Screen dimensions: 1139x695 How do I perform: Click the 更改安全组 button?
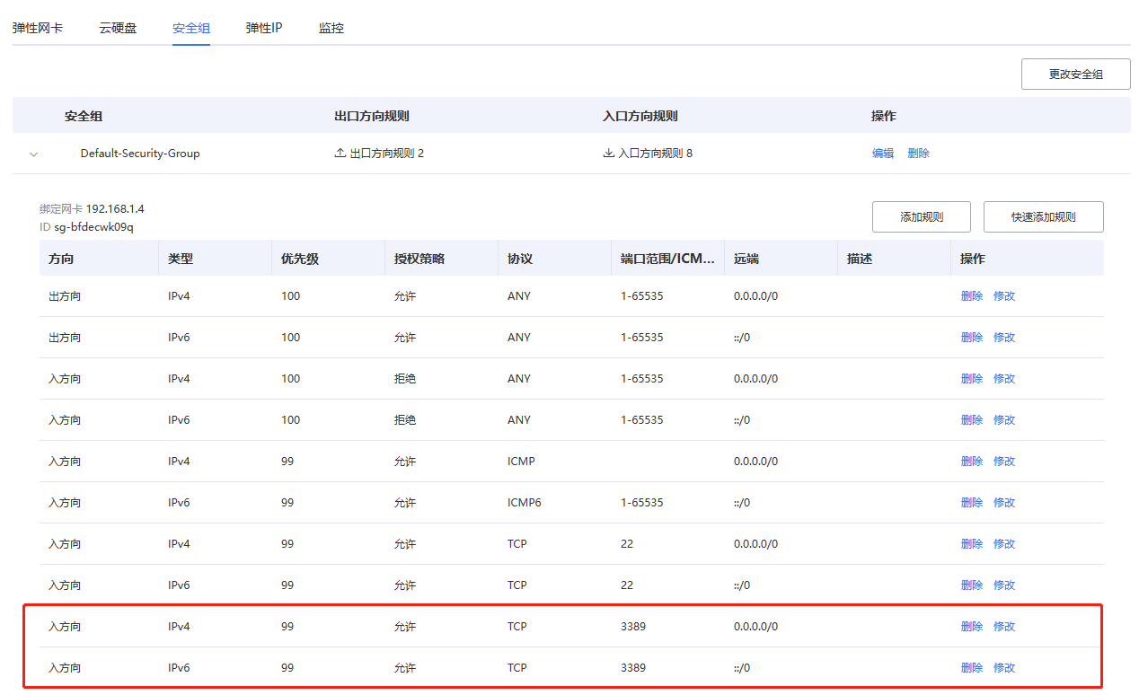tap(1075, 75)
